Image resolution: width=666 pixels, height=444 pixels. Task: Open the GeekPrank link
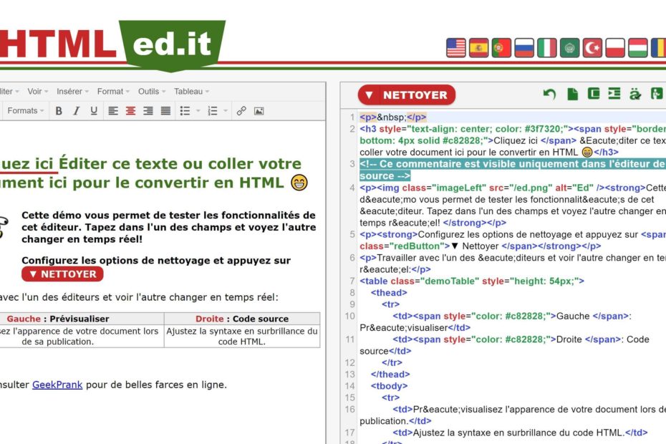[57, 385]
